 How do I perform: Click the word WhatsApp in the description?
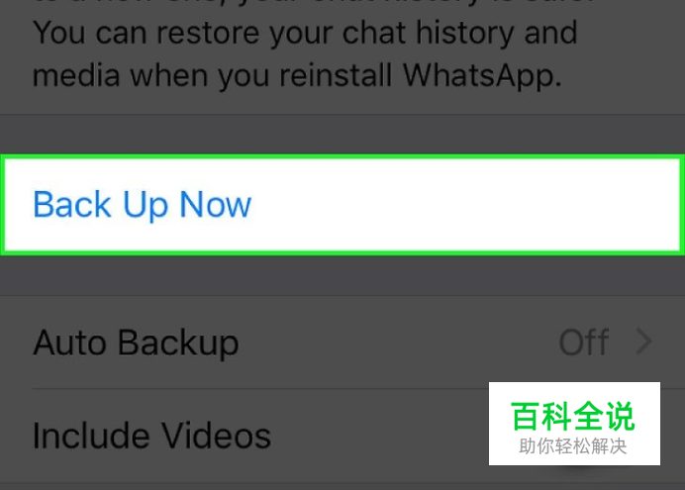pyautogui.click(x=482, y=75)
